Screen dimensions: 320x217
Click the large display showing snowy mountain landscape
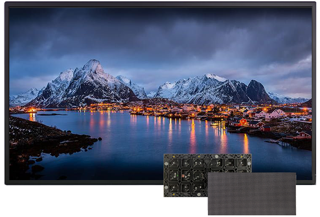pyautogui.click(x=160, y=93)
